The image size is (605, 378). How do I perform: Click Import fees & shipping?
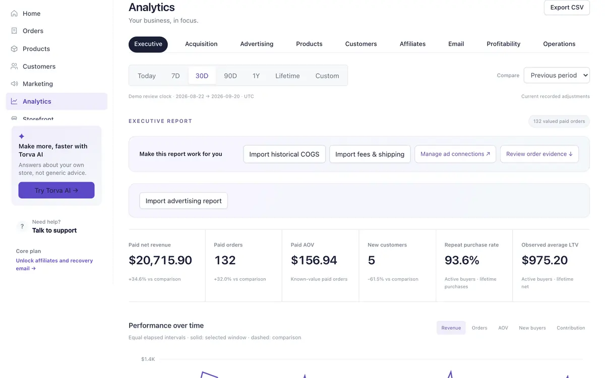tap(370, 154)
